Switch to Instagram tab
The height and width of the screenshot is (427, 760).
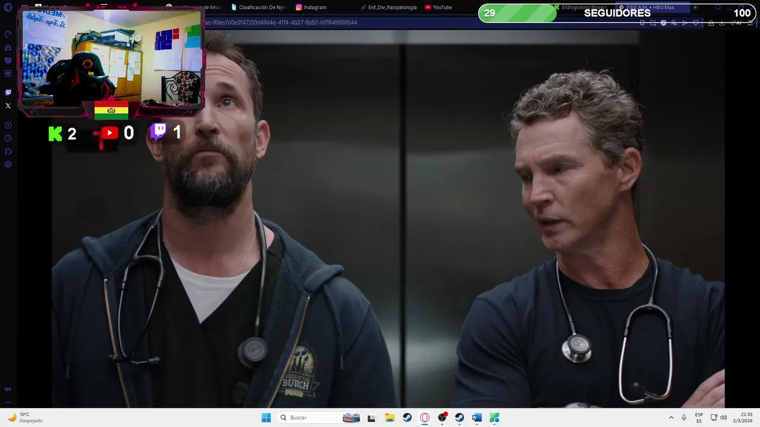tap(312, 7)
